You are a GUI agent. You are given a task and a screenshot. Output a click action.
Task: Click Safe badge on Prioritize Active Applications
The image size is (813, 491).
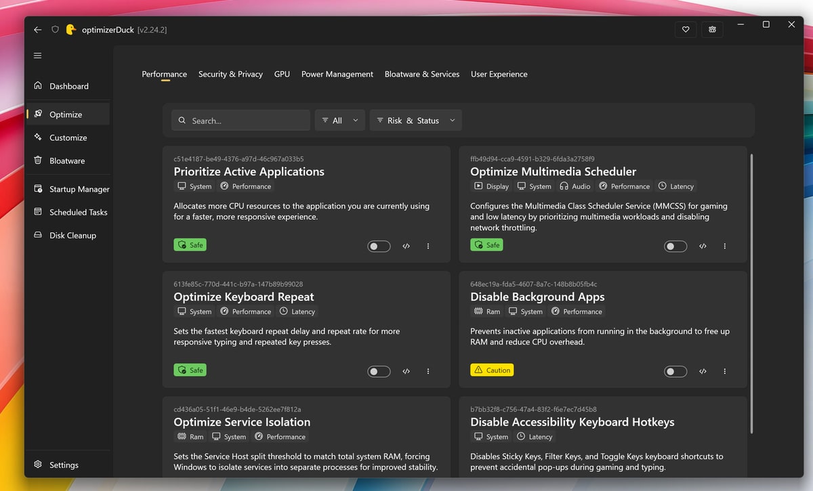coord(190,245)
